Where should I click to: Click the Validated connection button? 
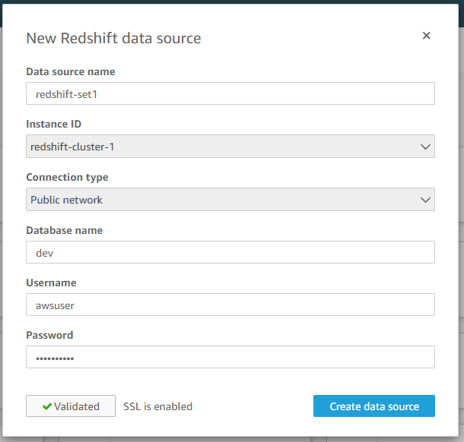point(71,406)
